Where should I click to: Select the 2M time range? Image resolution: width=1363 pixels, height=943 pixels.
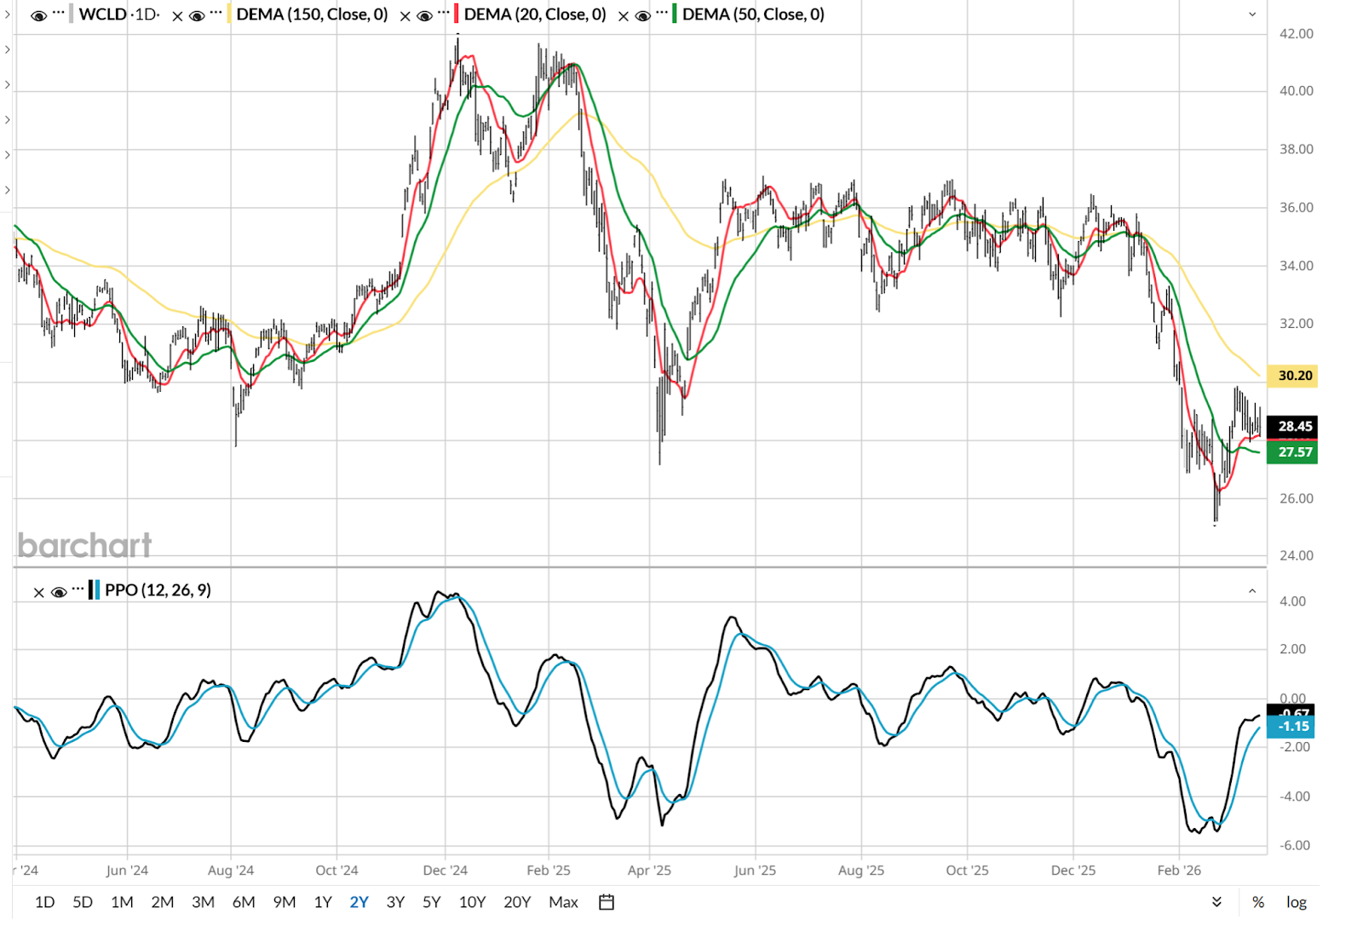point(163,902)
